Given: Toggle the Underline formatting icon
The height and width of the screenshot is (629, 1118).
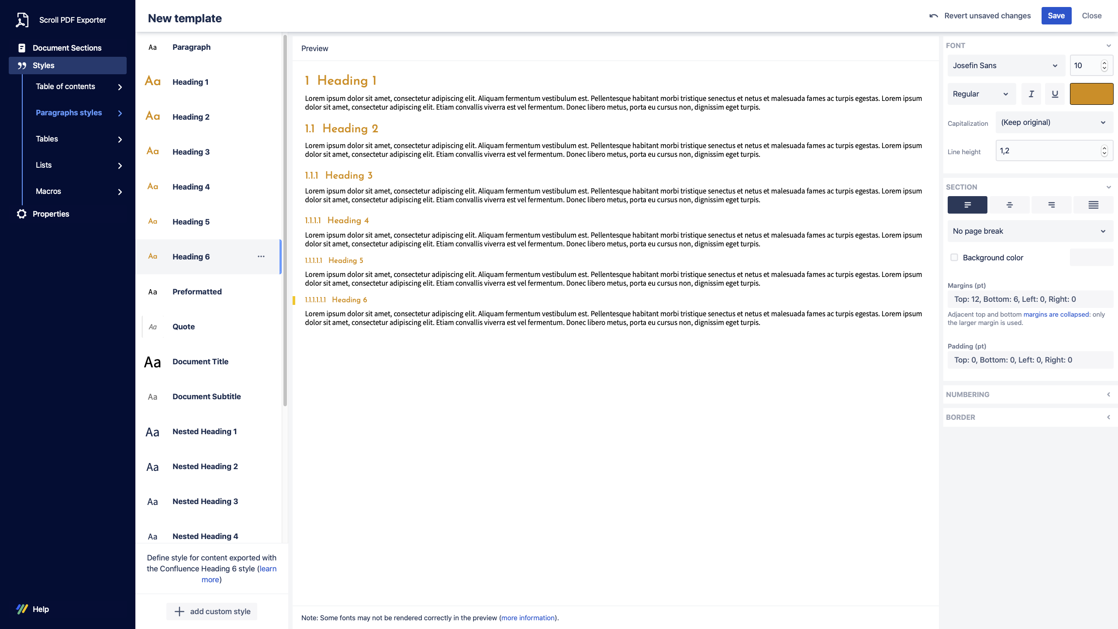Looking at the screenshot, I should pyautogui.click(x=1055, y=93).
